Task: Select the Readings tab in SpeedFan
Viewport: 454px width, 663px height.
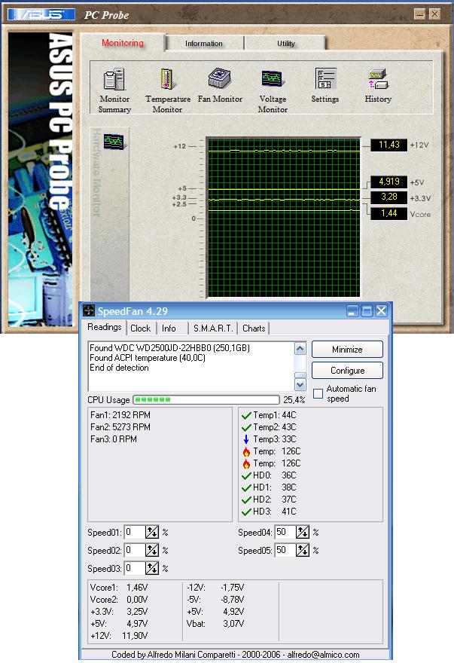Action: click(x=105, y=327)
